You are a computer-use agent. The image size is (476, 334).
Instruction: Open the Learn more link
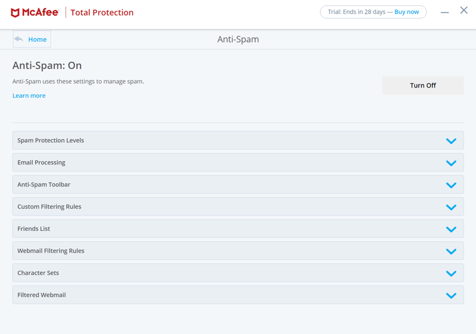click(x=29, y=96)
